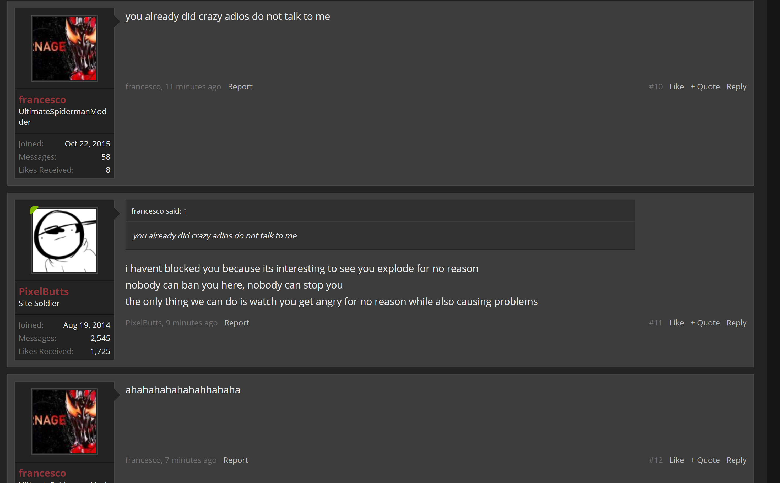Report francesco's post from 11 minutes ago

click(x=240, y=86)
